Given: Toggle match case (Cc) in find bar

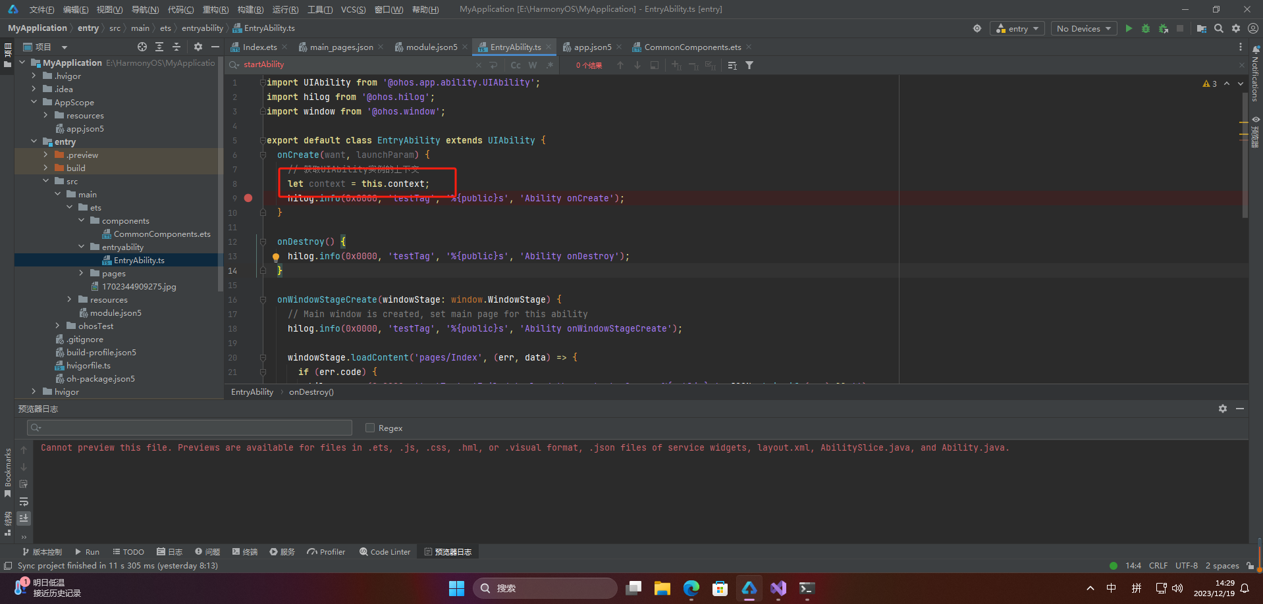Looking at the screenshot, I should tap(516, 65).
